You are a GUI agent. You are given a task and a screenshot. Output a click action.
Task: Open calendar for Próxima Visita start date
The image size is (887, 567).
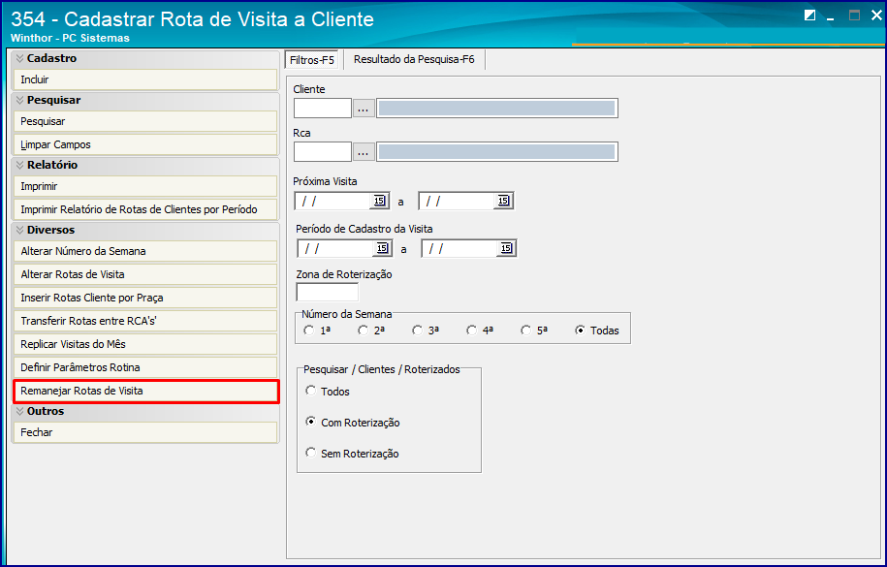[379, 201]
